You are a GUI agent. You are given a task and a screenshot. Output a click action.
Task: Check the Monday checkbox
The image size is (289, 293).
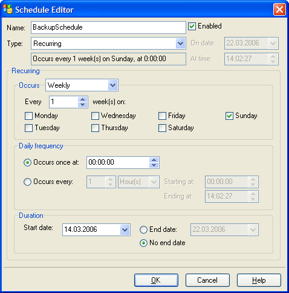pos(28,116)
